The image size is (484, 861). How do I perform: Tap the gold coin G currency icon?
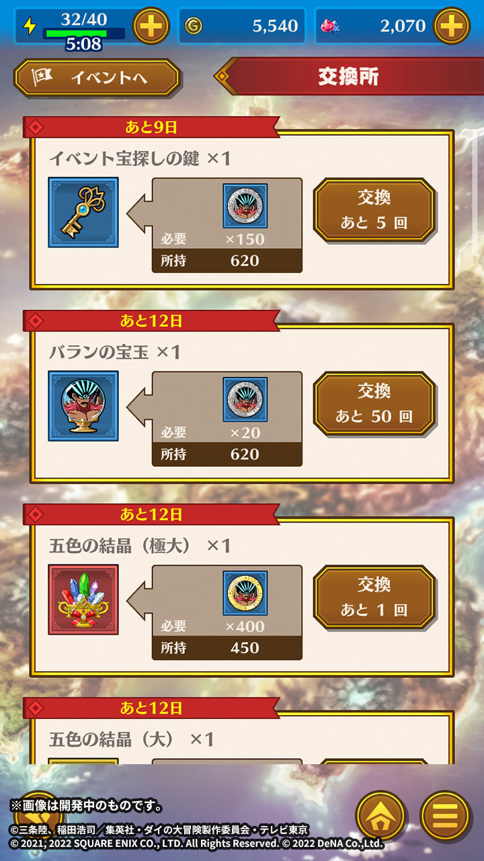point(193,26)
